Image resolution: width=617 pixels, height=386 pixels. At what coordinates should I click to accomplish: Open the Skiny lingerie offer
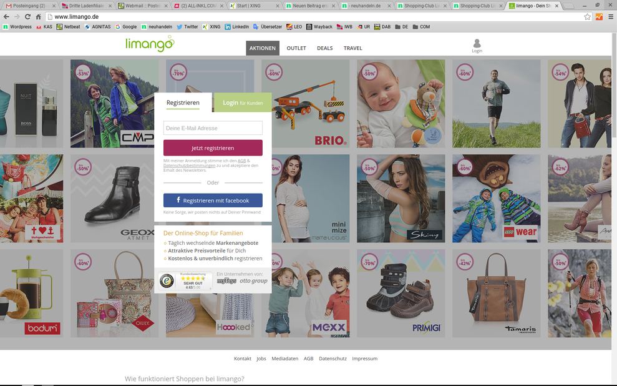pos(401,199)
